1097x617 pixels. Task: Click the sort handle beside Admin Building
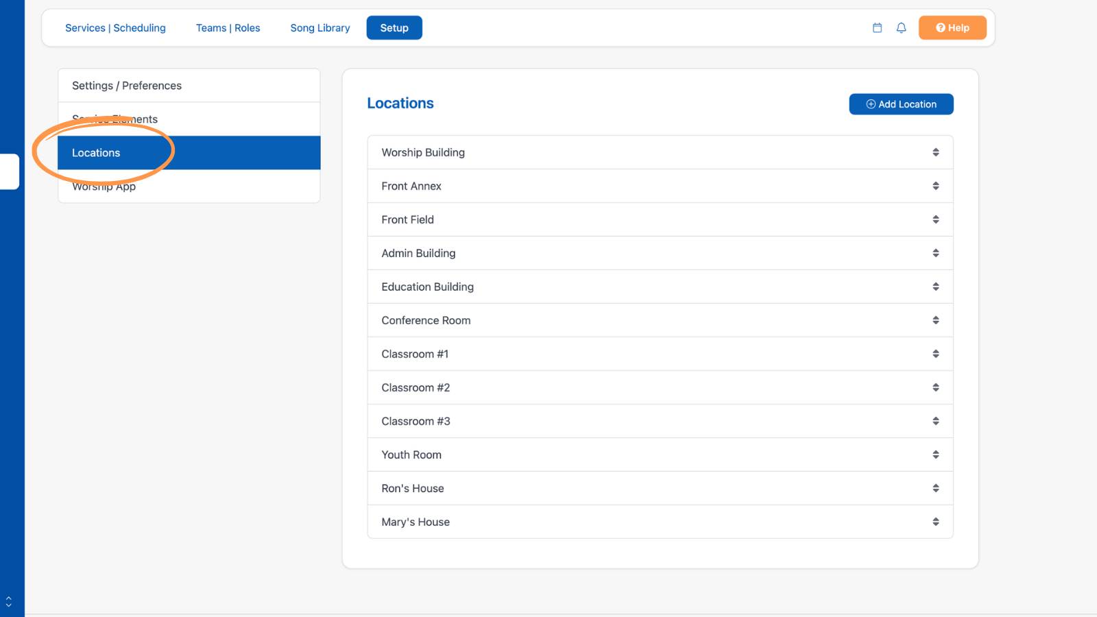(x=935, y=253)
